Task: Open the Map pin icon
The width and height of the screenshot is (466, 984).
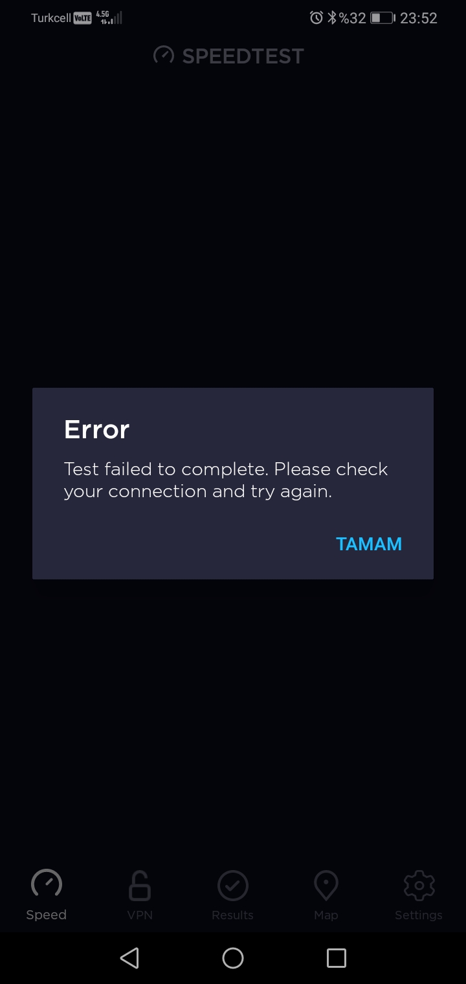Action: tap(326, 886)
